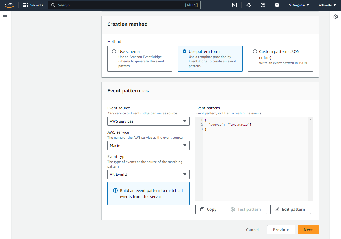Open the help question mark icon
The image size is (341, 239).
pyautogui.click(x=263, y=5)
